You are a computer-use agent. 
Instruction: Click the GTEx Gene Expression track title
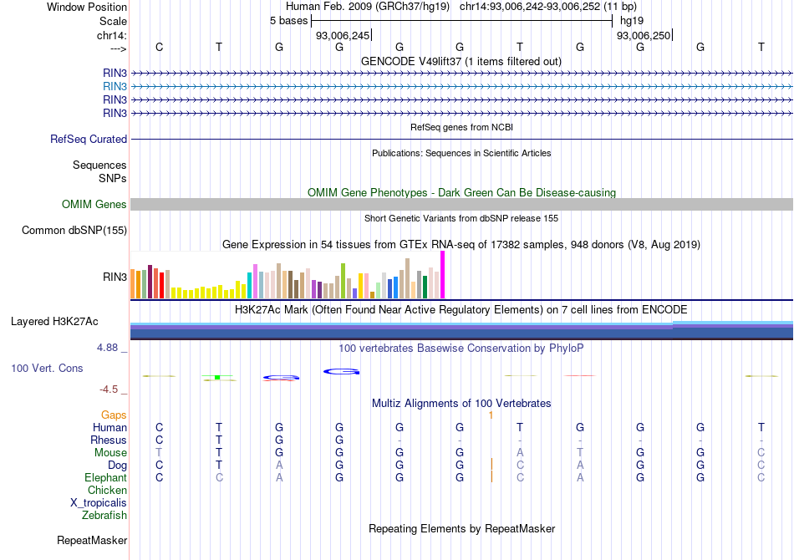pyautogui.click(x=461, y=245)
